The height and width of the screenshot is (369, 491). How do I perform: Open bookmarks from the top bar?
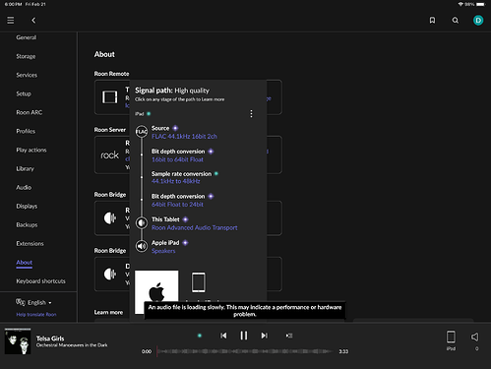pos(432,21)
